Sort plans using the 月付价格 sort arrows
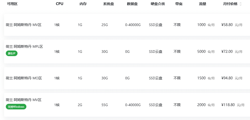The width and height of the screenshot is (250, 120). (x=240, y=4)
